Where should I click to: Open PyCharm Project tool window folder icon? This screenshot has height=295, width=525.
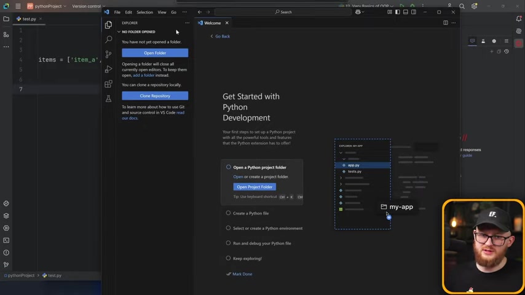[6, 19]
